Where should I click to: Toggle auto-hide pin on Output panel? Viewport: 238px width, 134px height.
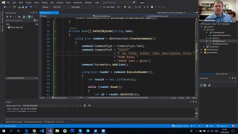pos(193,102)
